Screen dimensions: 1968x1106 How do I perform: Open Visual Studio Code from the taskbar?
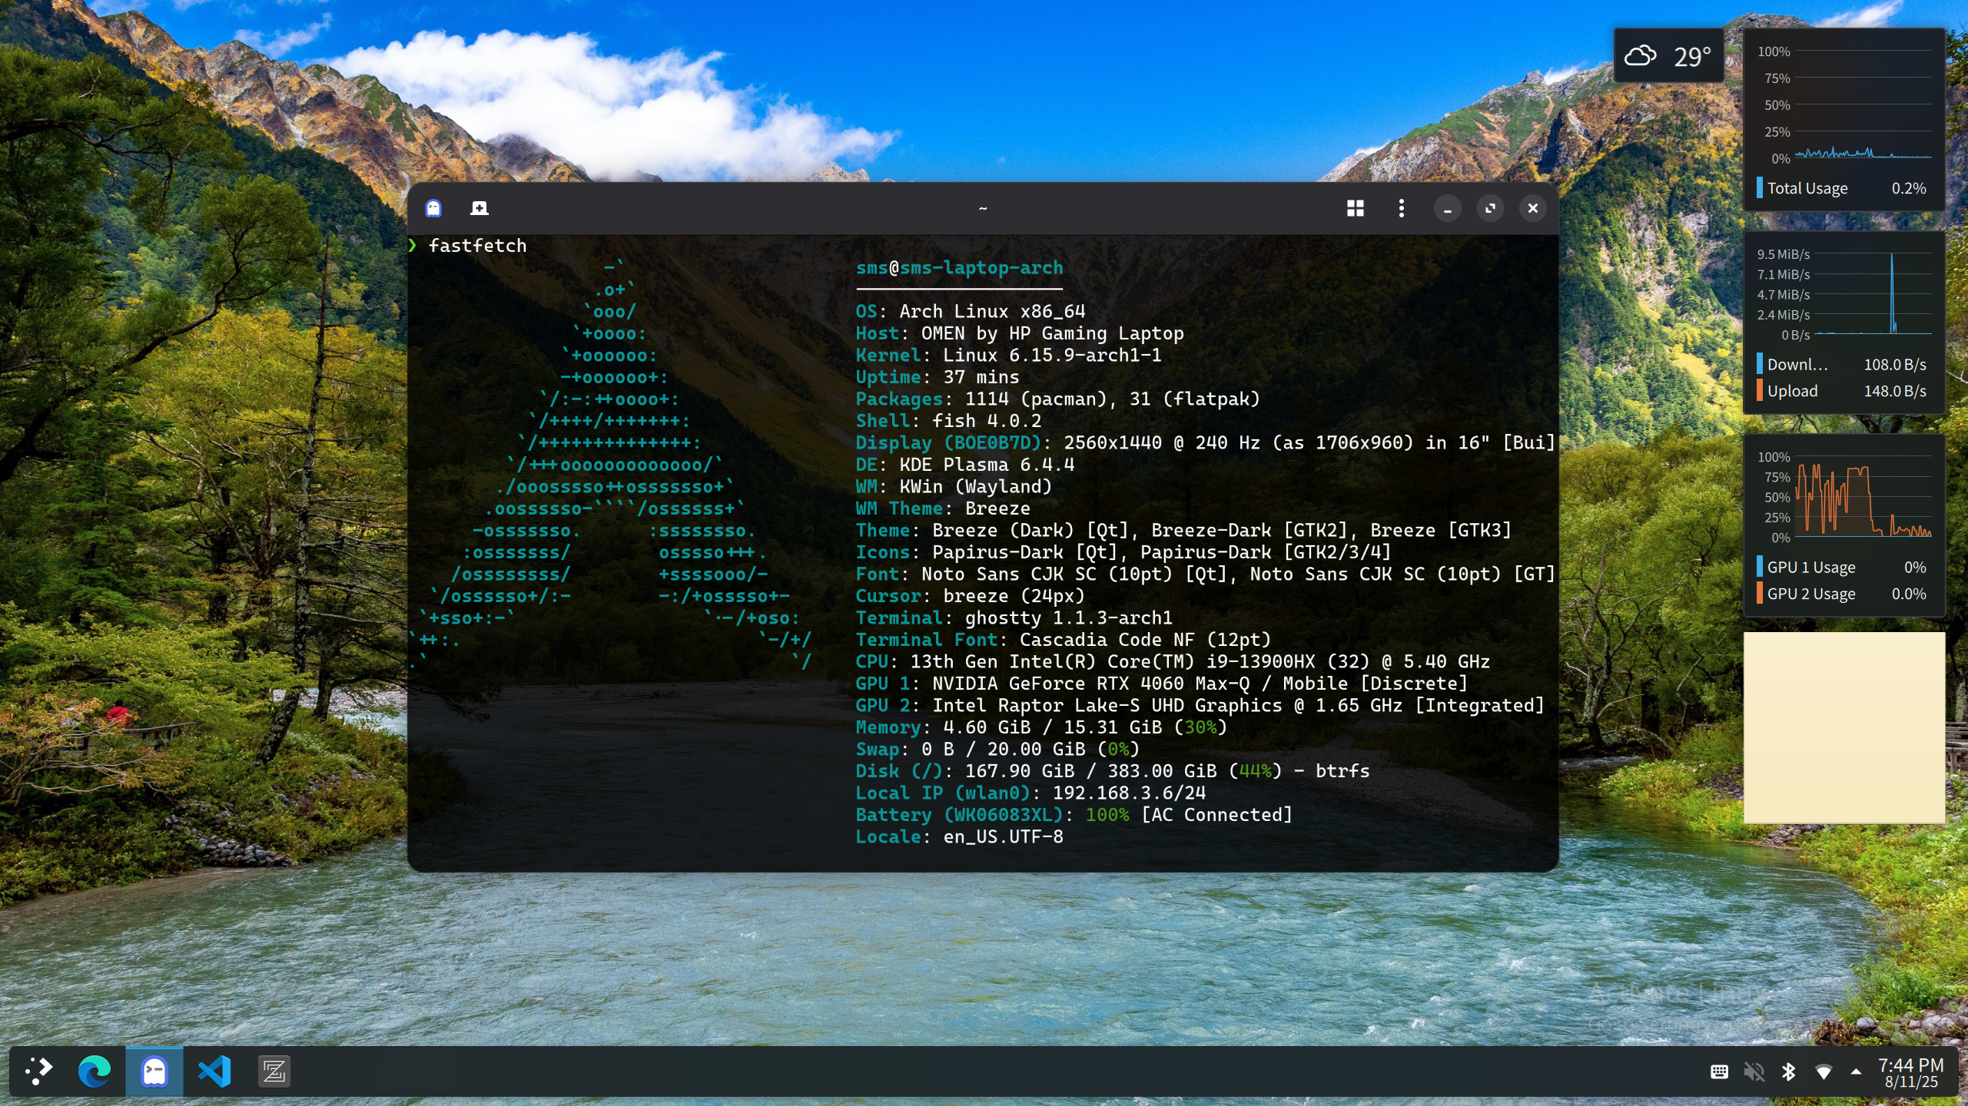pos(214,1070)
